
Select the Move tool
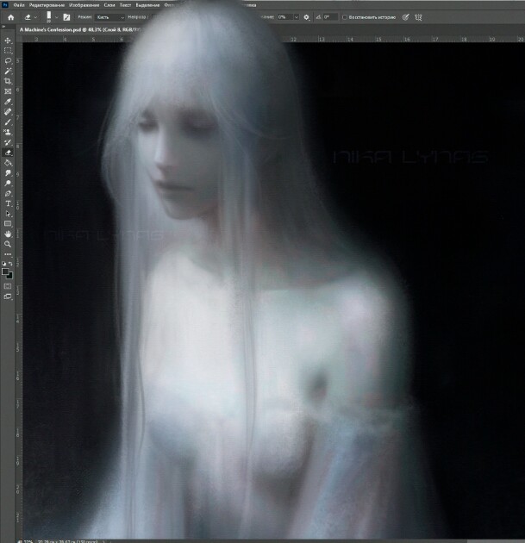click(8, 41)
